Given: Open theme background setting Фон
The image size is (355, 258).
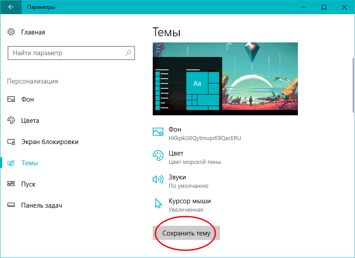Looking at the screenshot, I should (x=175, y=129).
